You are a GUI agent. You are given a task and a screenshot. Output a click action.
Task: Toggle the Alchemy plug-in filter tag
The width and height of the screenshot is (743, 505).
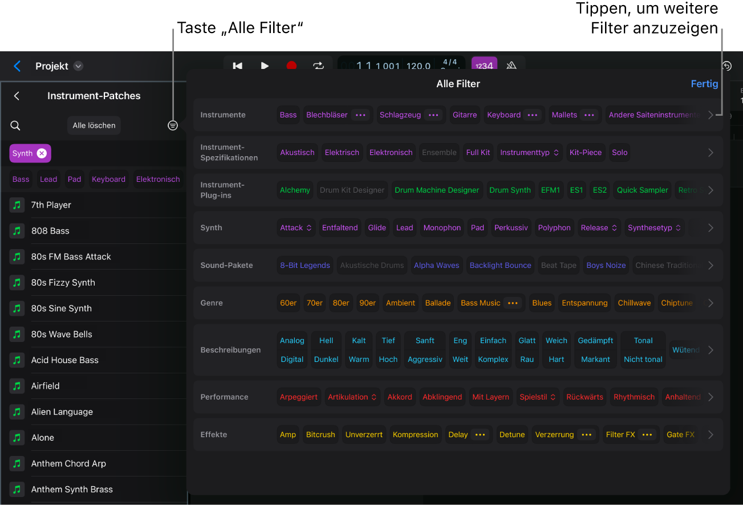click(295, 190)
